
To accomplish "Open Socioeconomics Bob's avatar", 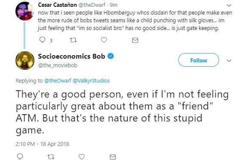I will coord(25,60).
